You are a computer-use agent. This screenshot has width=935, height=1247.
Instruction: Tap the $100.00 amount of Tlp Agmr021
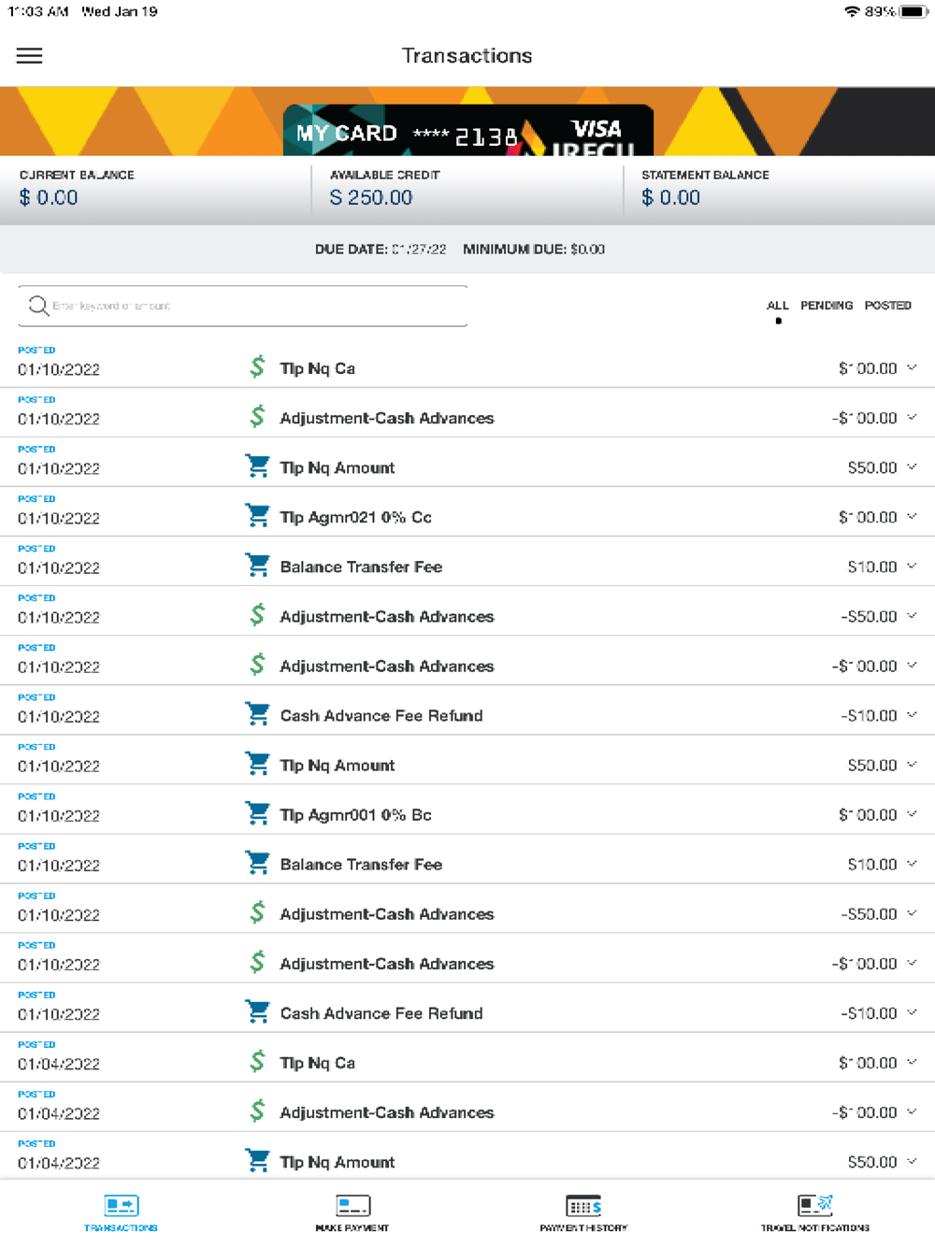pos(868,517)
